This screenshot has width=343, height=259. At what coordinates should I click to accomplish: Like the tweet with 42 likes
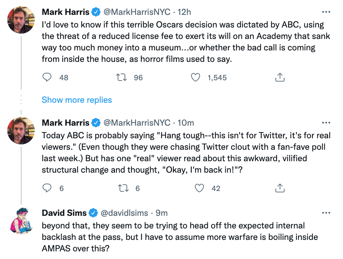199,188
